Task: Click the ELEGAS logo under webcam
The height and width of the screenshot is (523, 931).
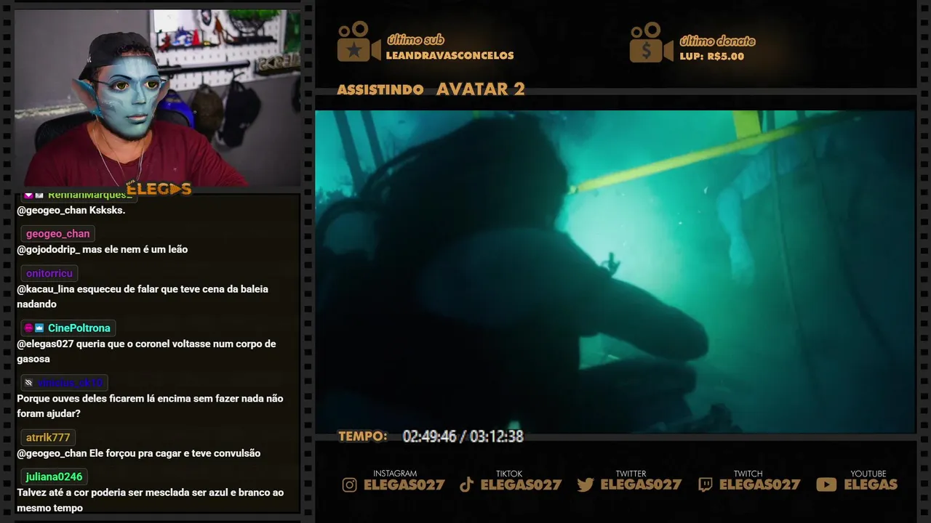Action: point(159,190)
